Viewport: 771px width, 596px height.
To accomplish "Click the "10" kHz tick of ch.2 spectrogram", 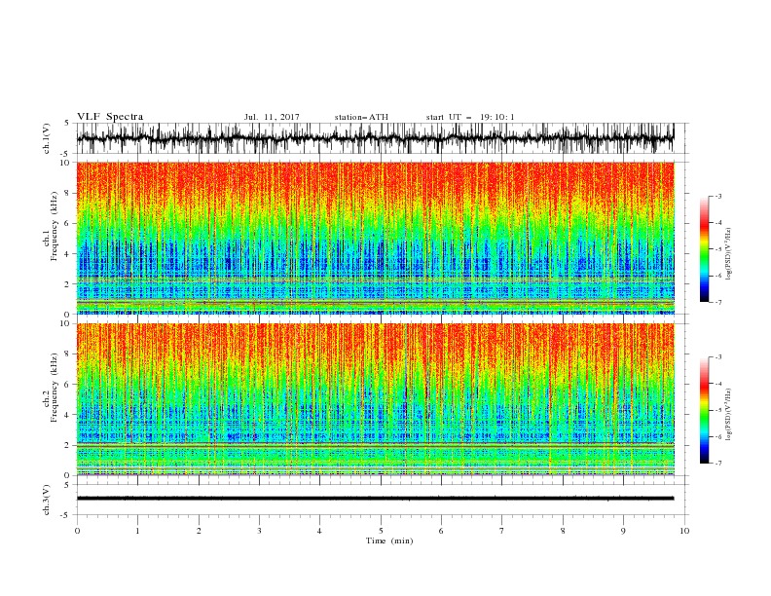I will point(65,323).
